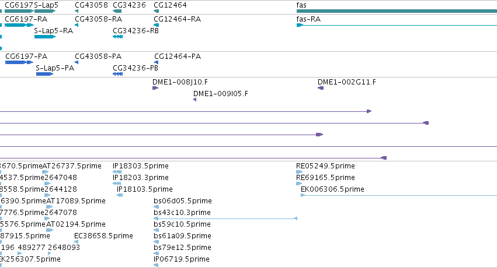497x268 pixels.
Task: Select the IP06719.5prime EST label
Action: [x=181, y=259]
